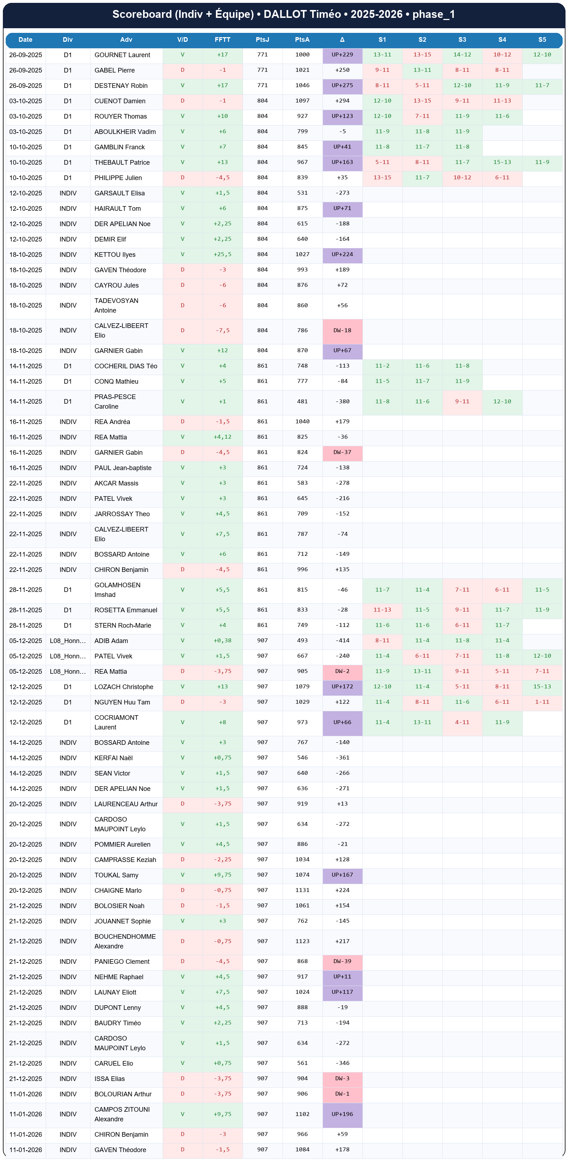568x1161 pixels.
Task: Click the PtsA column header
Action: tap(302, 40)
